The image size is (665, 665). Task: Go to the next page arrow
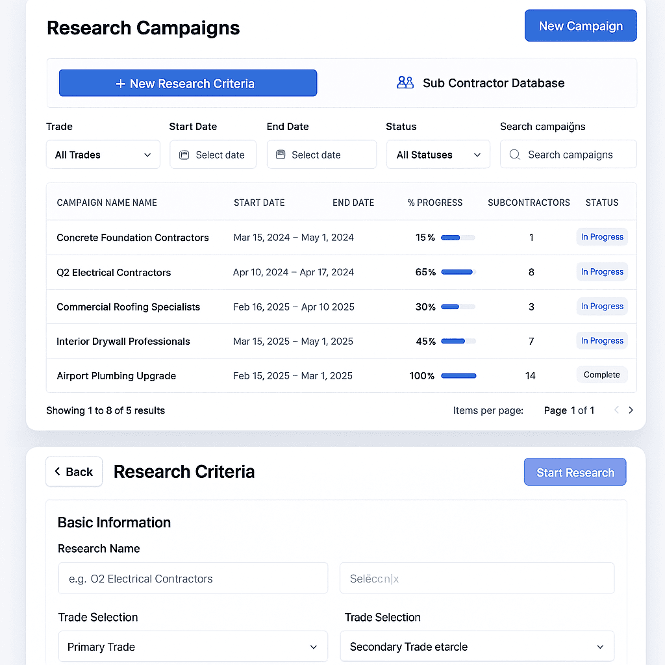coord(631,410)
